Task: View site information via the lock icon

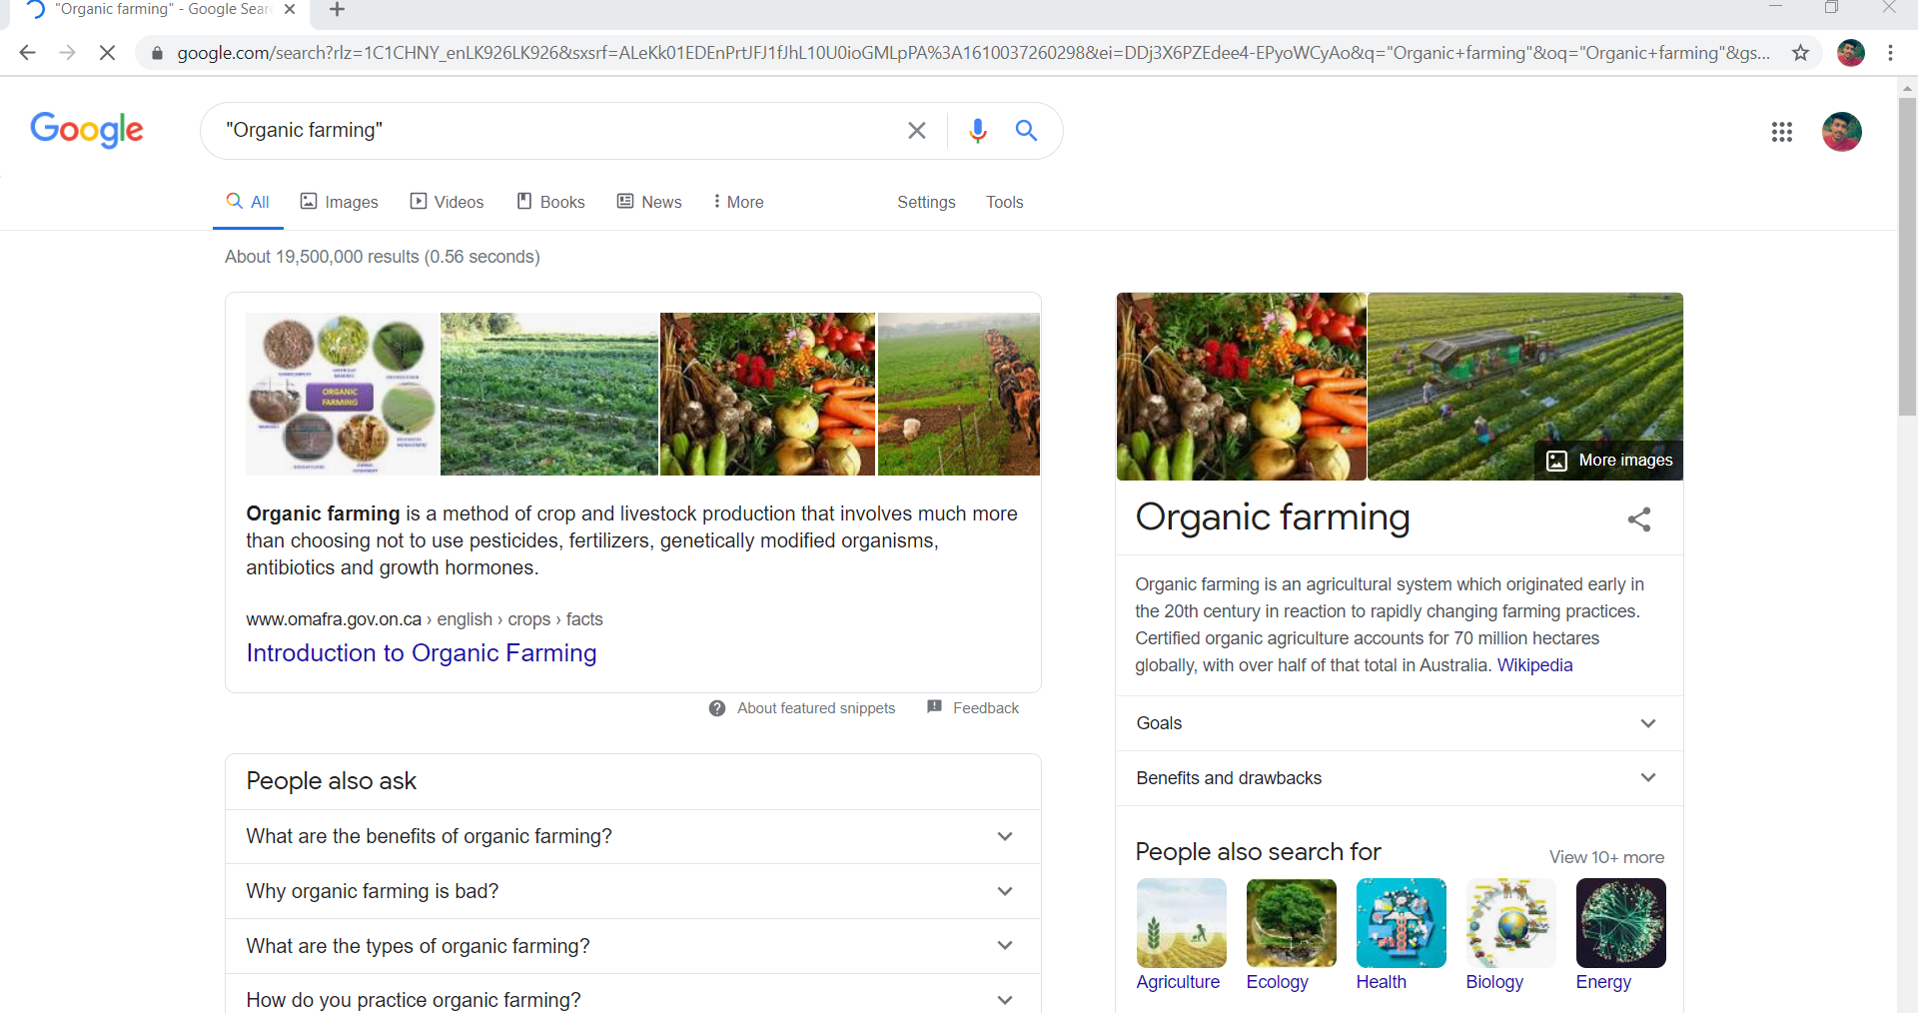Action: (157, 53)
